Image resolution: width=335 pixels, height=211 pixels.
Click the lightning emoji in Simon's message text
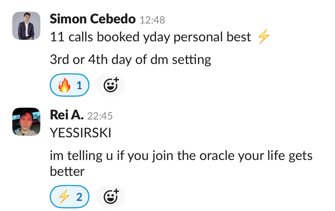pyautogui.click(x=264, y=37)
